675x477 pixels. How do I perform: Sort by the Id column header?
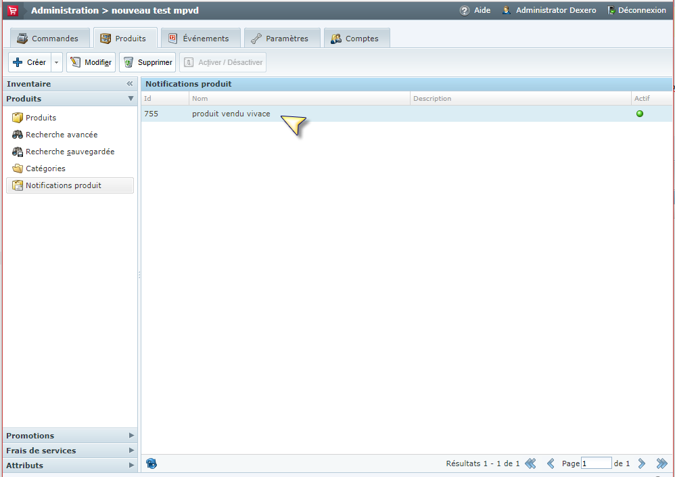click(165, 99)
